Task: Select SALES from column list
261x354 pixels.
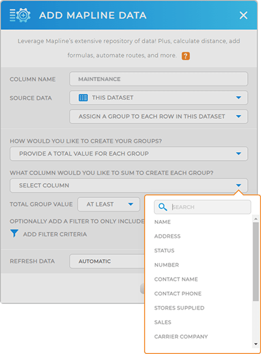Action: coord(162,322)
